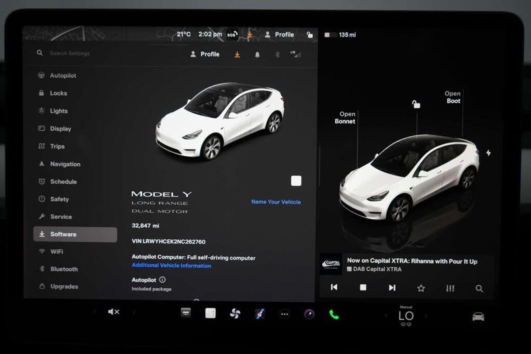The width and height of the screenshot is (531, 354).
Task: Tap orange software download icon in settings header
Action: 237,55
